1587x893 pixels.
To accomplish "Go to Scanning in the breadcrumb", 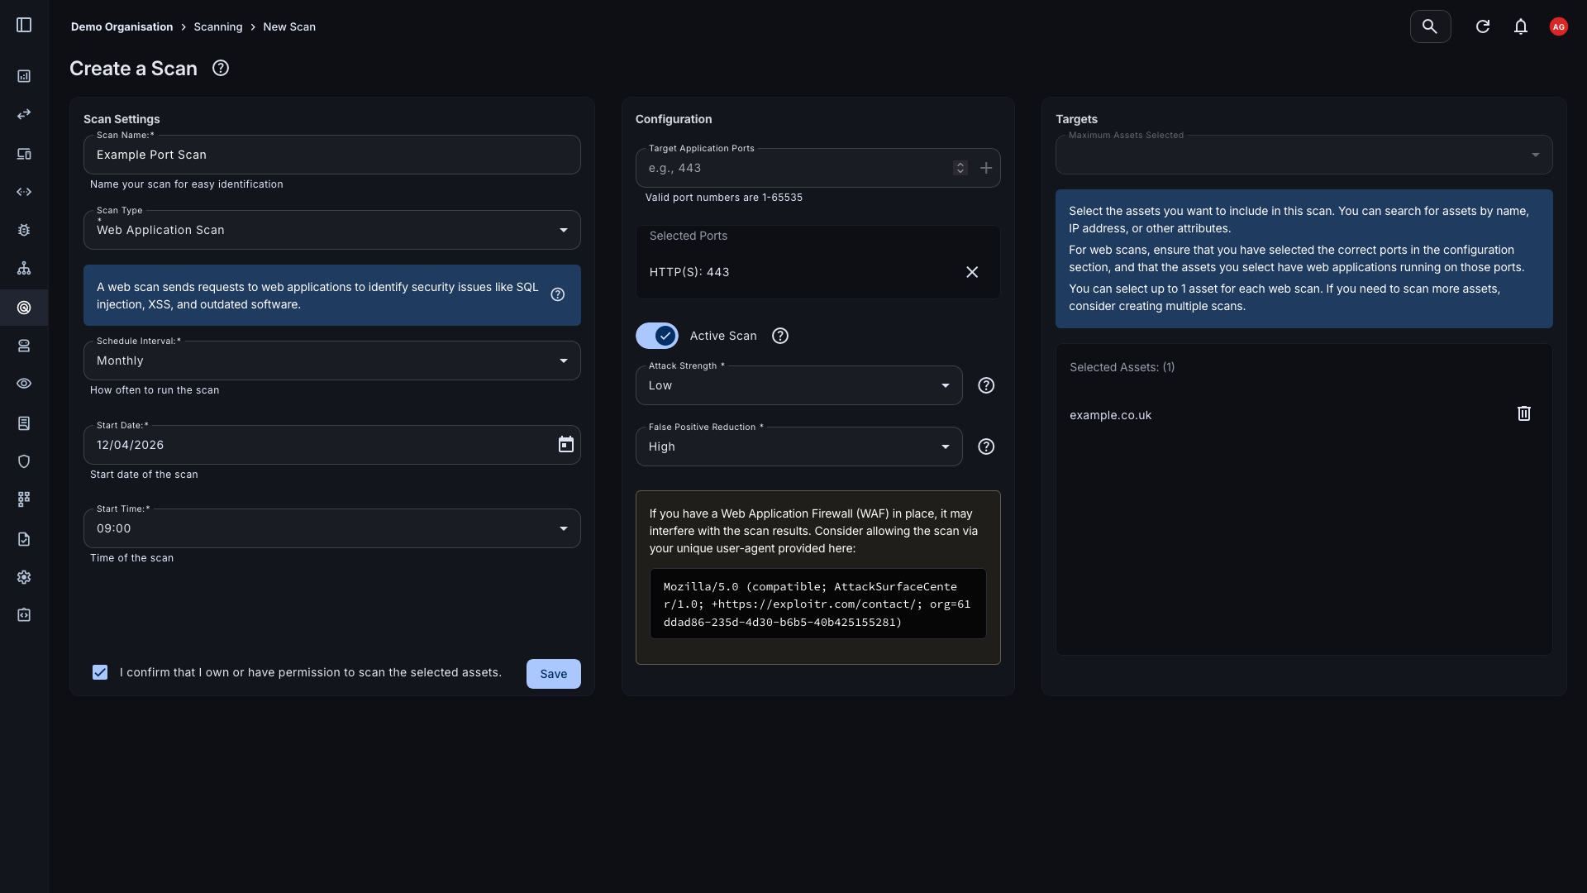I will tap(218, 26).
